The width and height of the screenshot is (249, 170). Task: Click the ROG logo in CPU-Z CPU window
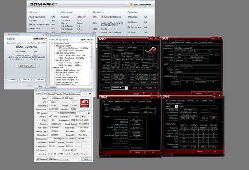(151, 51)
